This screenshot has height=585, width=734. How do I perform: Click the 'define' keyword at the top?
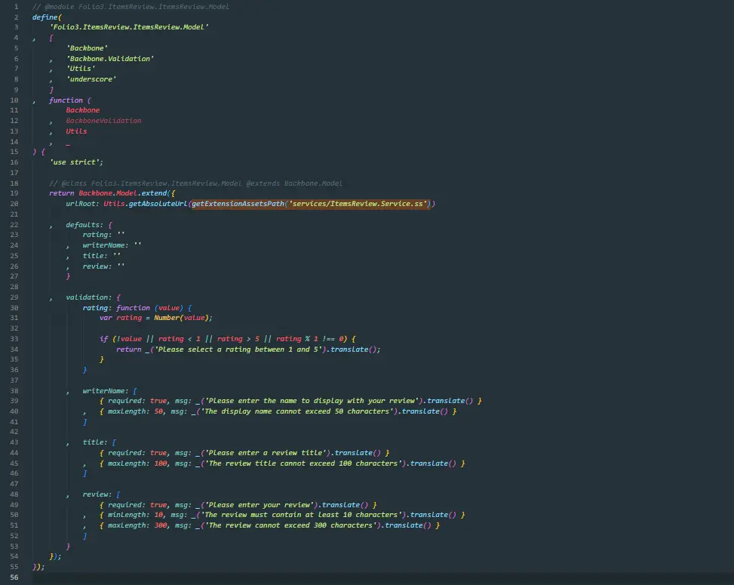coord(45,17)
